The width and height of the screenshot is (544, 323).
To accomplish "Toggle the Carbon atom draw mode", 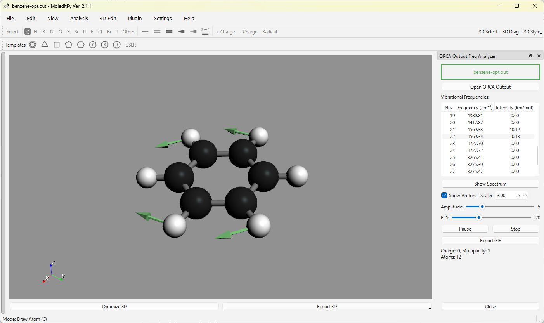I will coord(27,32).
